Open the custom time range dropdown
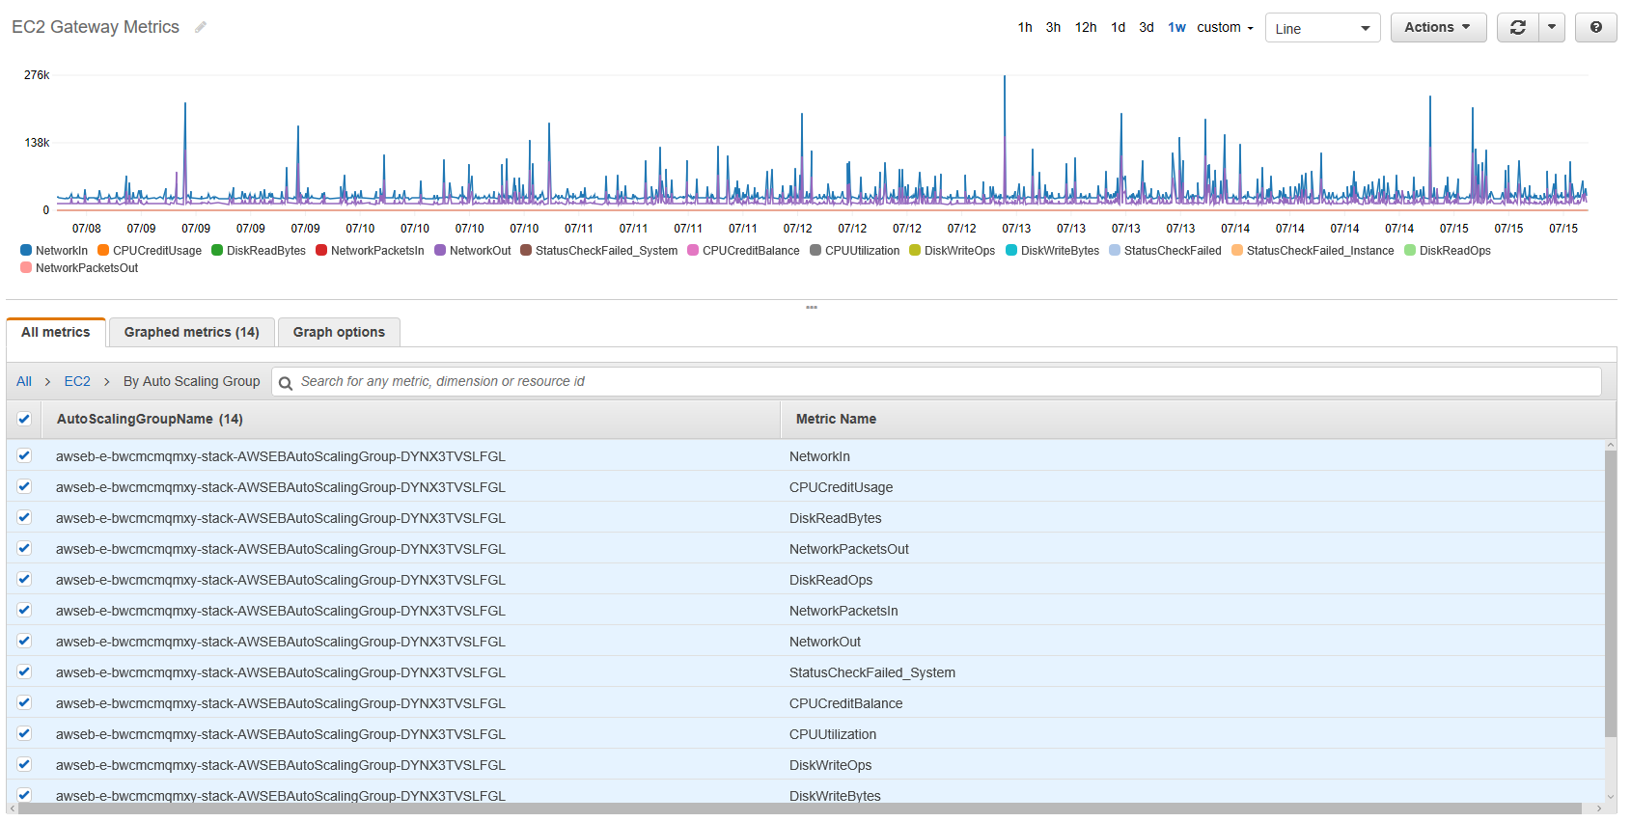 point(1225,27)
